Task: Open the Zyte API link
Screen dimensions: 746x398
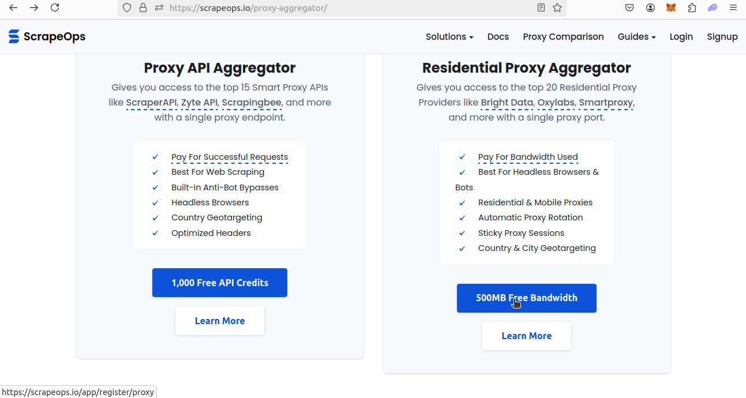Action: pos(200,103)
